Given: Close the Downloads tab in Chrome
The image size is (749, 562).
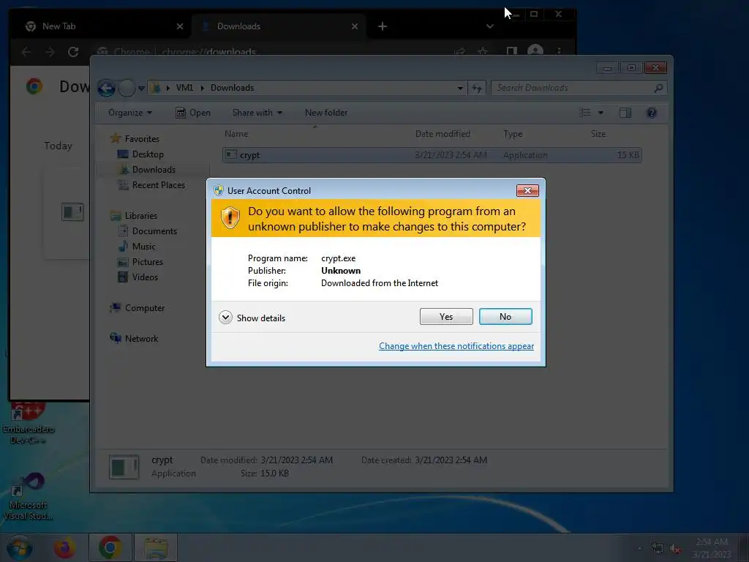Looking at the screenshot, I should pyautogui.click(x=355, y=26).
